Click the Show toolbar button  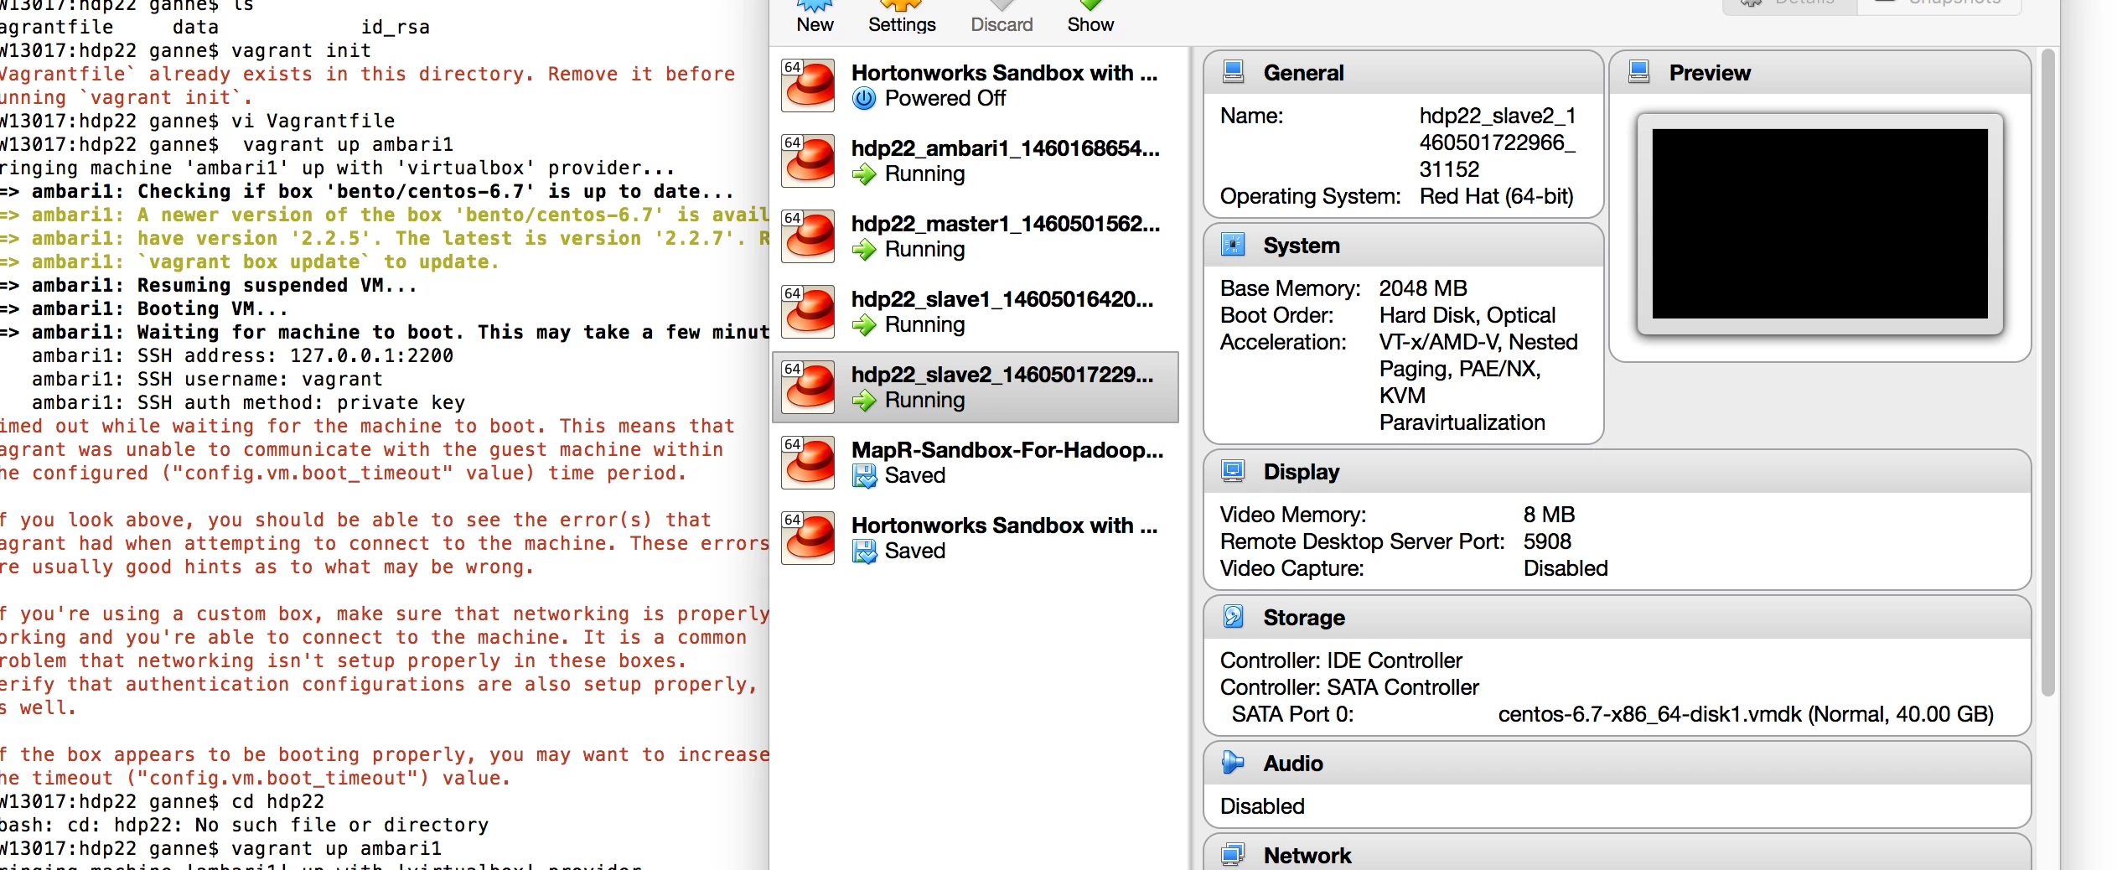(x=1090, y=17)
